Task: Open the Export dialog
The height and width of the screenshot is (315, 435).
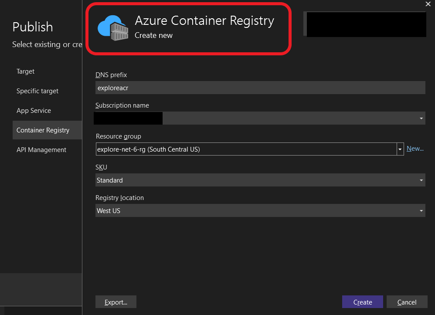Action: pos(116,301)
